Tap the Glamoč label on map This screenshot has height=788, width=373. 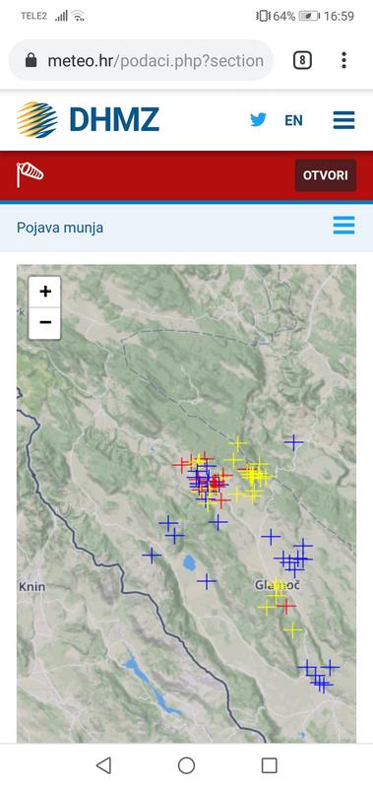[278, 585]
